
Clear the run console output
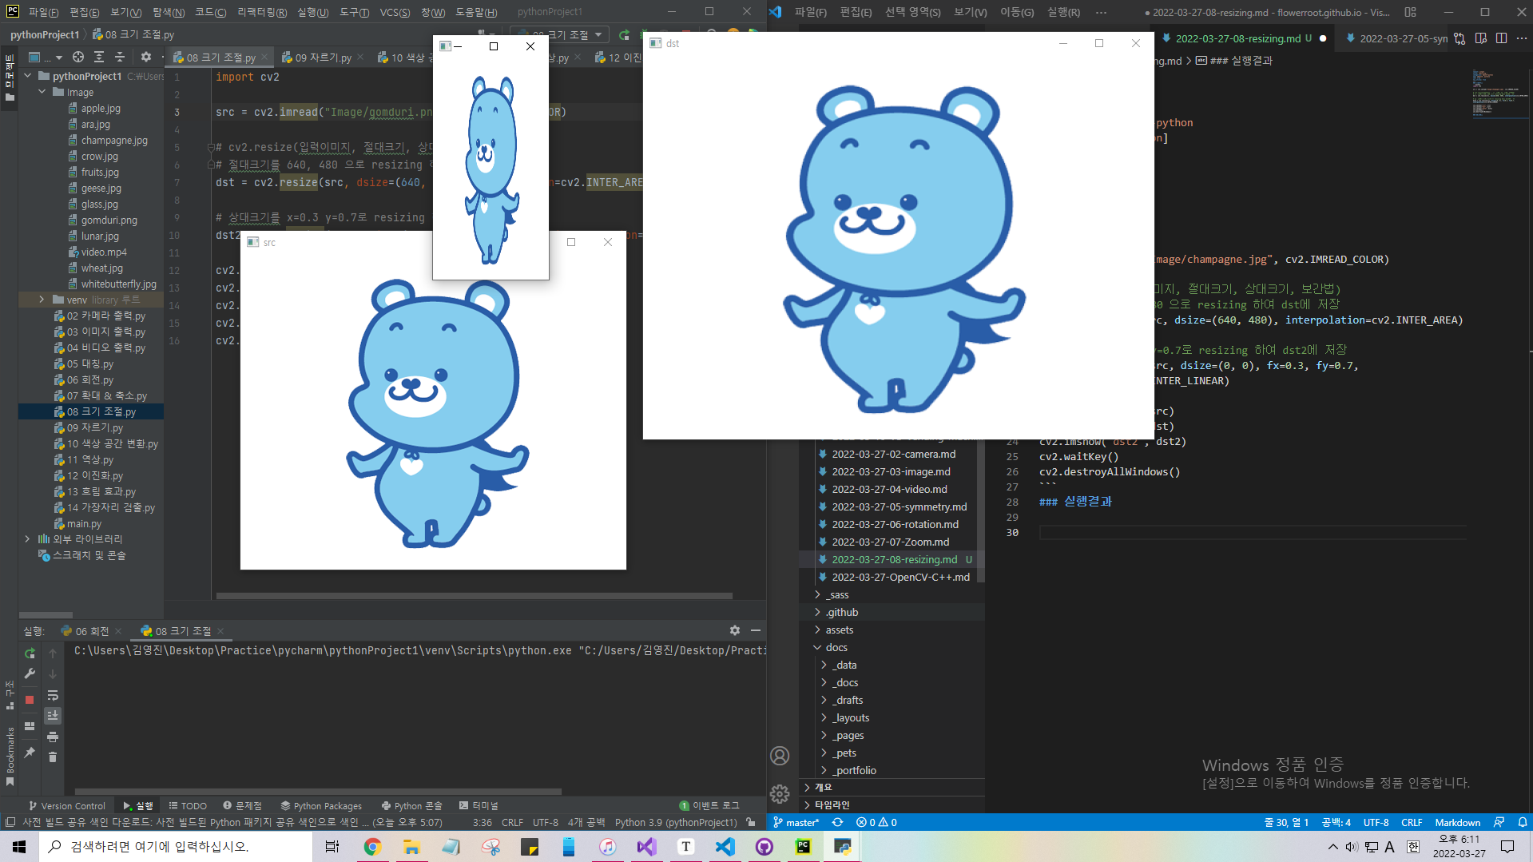point(53,757)
